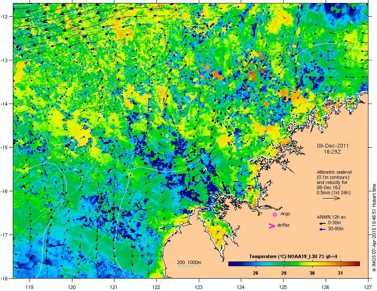Click the cyan 200 1000m isobath legend line
The width and height of the screenshot is (377, 291).
click(x=186, y=266)
